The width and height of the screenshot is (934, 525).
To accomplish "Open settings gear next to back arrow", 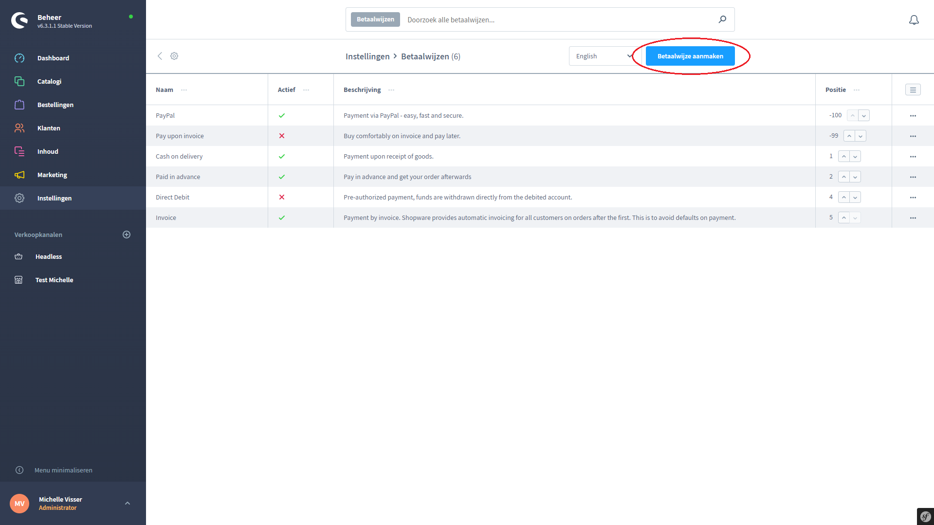I will 174,56.
